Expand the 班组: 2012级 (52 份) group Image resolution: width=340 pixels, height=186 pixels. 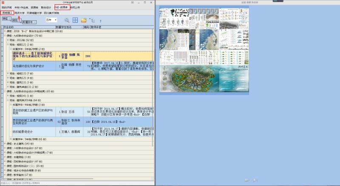click(x=8, y=40)
